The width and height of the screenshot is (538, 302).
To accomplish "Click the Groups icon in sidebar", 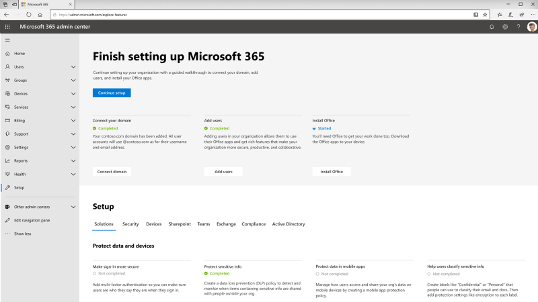I will click(x=7, y=80).
